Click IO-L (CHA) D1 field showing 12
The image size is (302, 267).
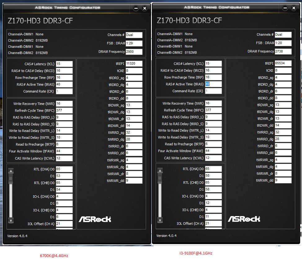click(x=213, y=203)
